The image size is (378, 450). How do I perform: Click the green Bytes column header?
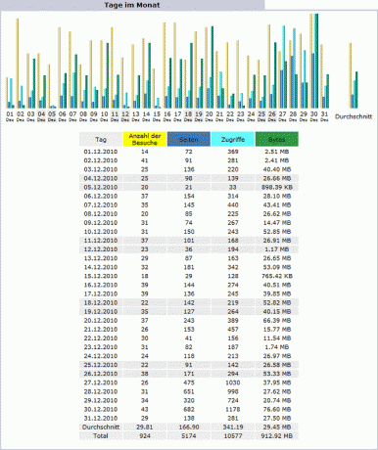tap(277, 139)
